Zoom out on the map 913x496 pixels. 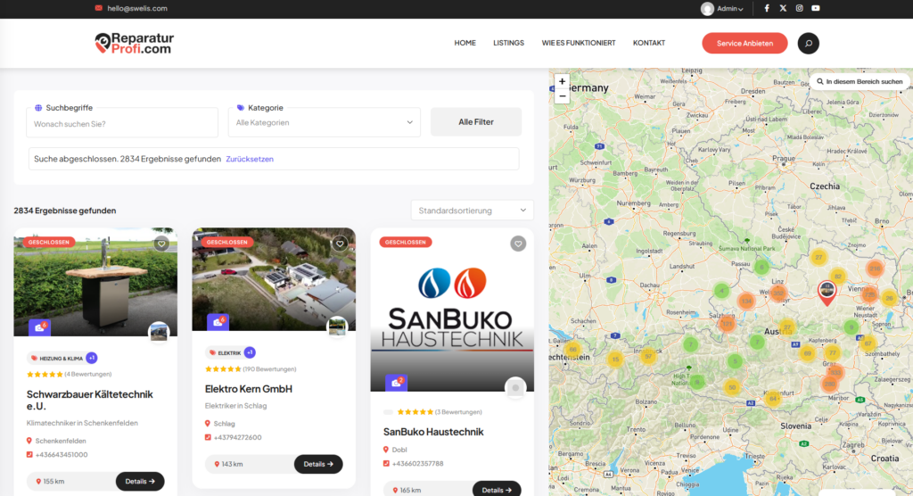562,95
